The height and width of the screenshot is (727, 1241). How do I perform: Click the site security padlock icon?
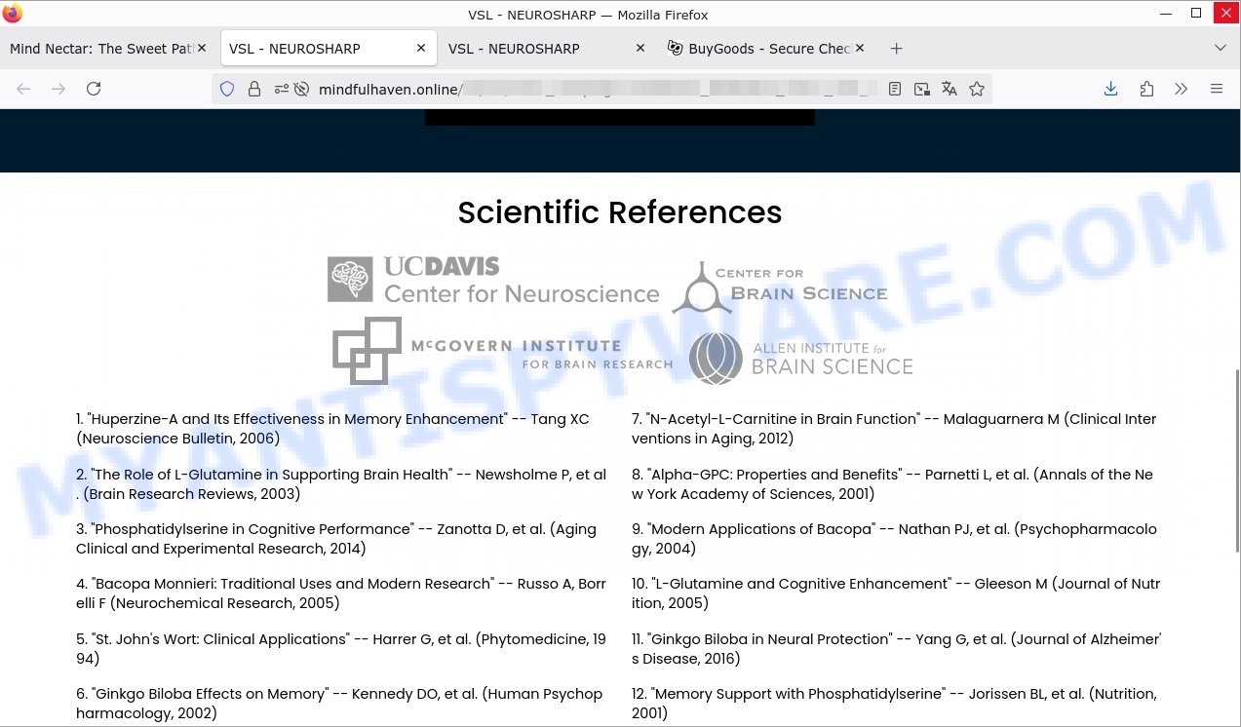pyautogui.click(x=254, y=89)
